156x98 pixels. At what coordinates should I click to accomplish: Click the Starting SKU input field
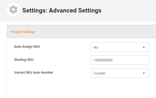pos(120,60)
